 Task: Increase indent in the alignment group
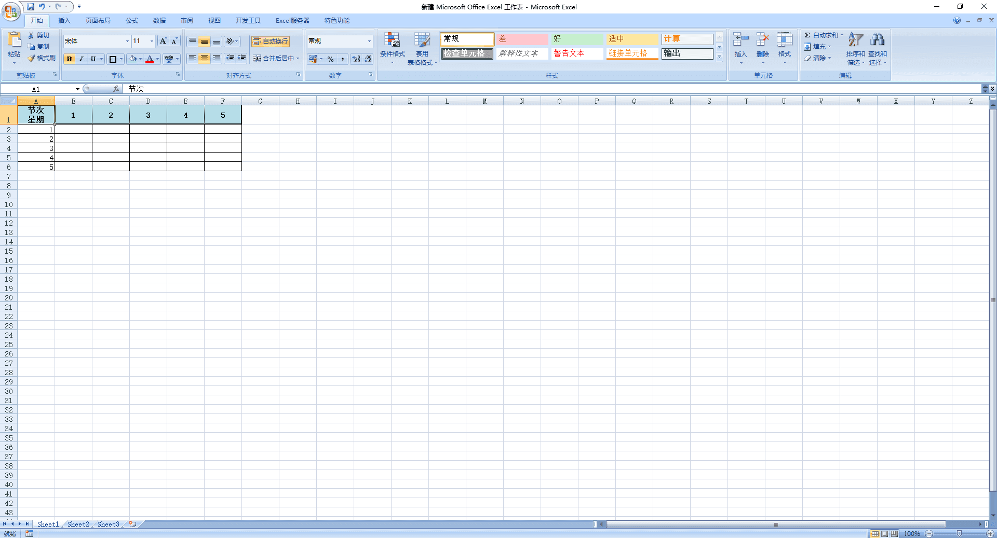click(x=242, y=59)
